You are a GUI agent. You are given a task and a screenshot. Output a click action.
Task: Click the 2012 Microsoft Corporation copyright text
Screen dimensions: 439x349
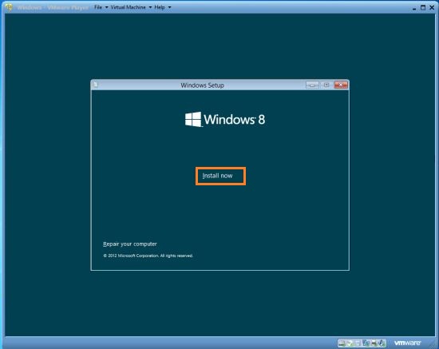pyautogui.click(x=148, y=256)
